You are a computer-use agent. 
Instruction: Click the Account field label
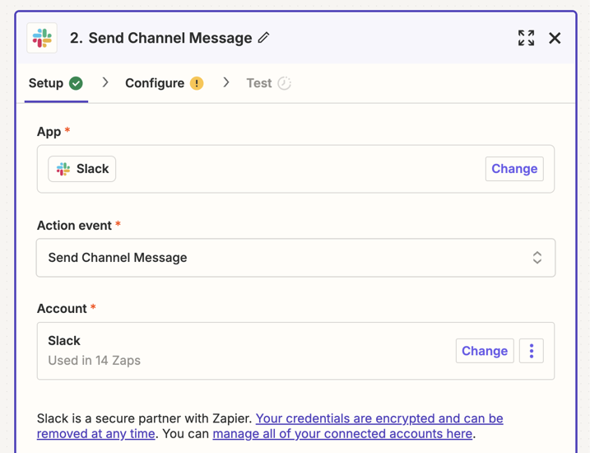(62, 308)
